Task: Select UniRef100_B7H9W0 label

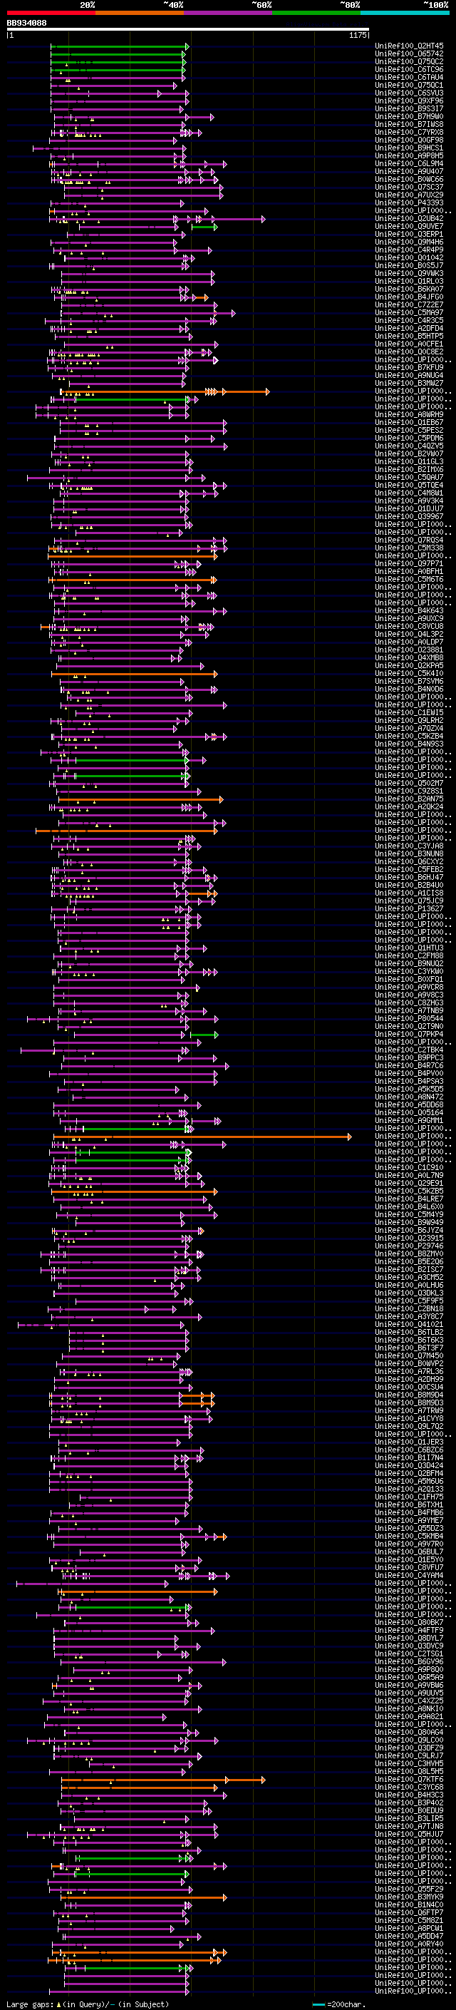Action: (409, 117)
